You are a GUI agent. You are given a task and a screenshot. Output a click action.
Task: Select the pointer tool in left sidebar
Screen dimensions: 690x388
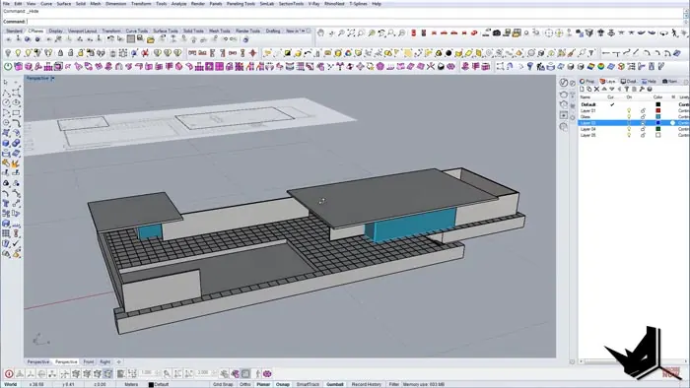[6, 82]
